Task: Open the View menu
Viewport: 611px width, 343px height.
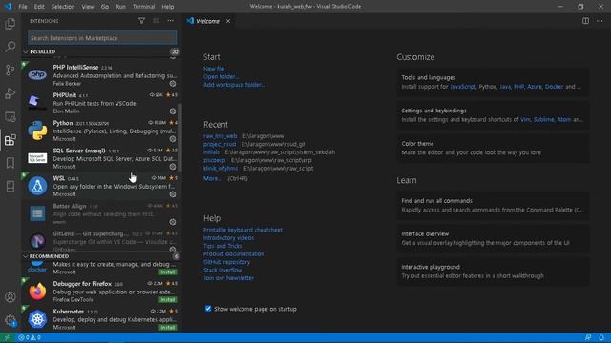Action: point(88,7)
